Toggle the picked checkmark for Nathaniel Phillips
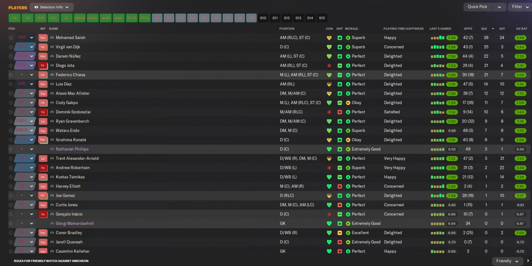The image size is (532, 266). coord(11,149)
